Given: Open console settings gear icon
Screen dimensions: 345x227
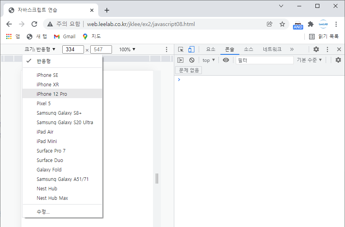Looking at the screenshot, I should [338, 60].
